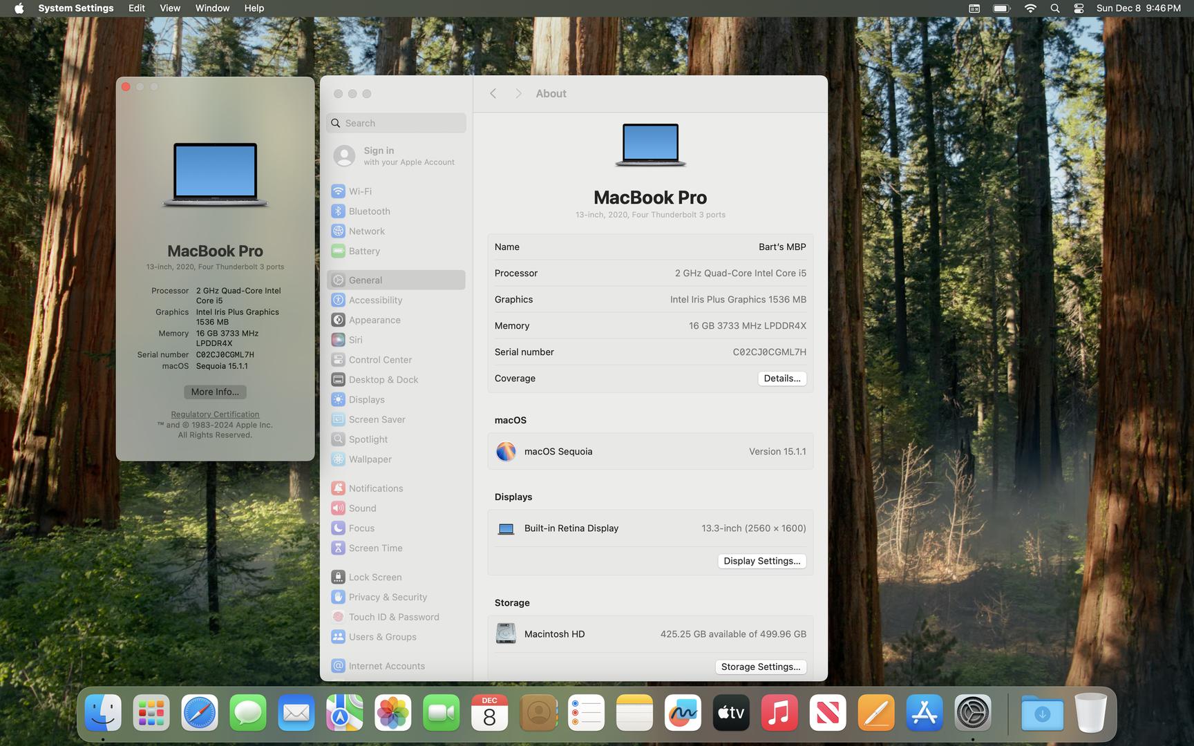1194x746 pixels.
Task: Open Regulatory Certification link
Action: [215, 415]
